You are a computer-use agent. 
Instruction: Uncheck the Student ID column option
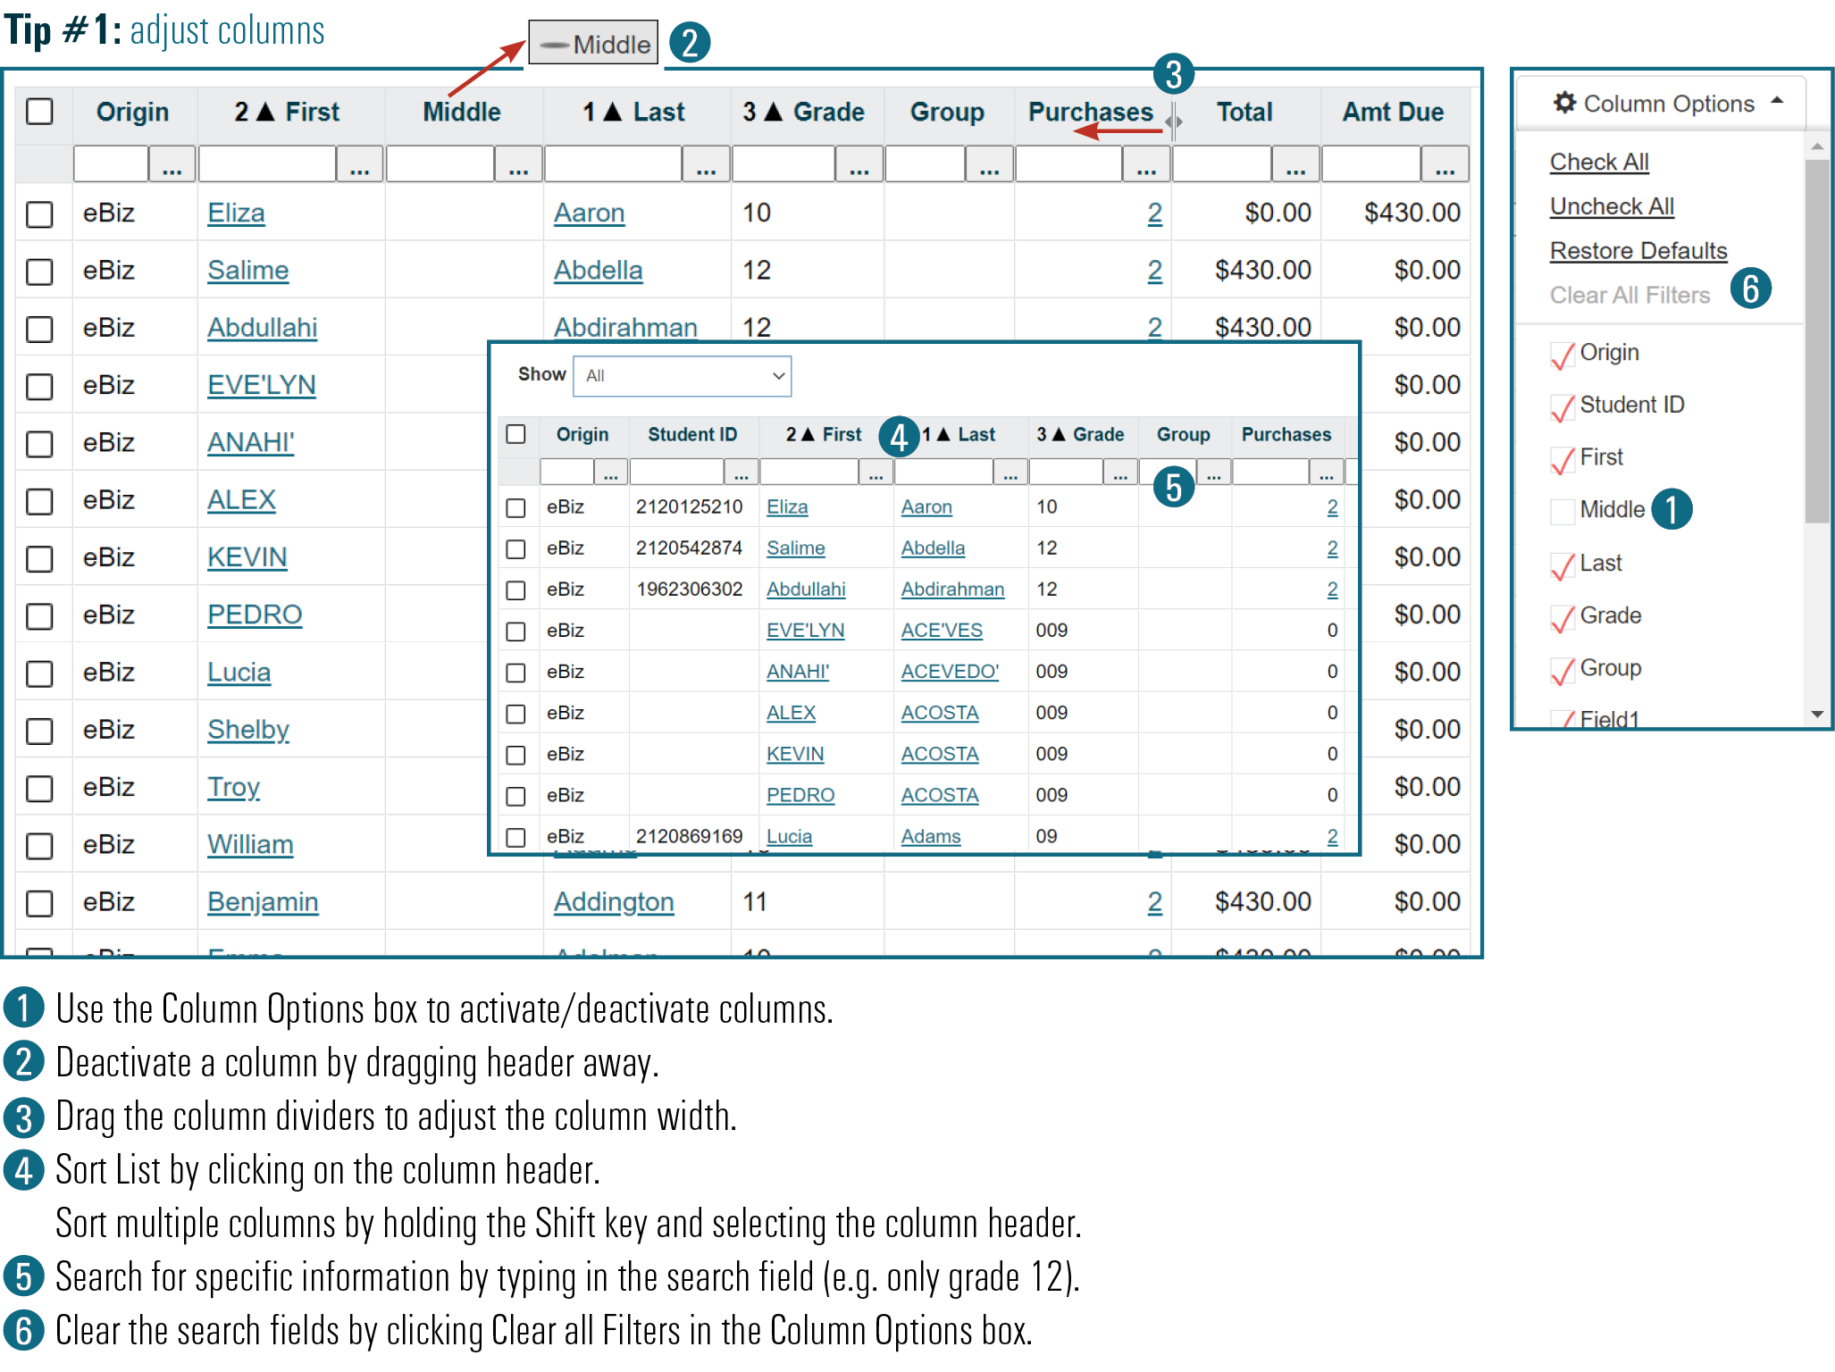(1563, 406)
